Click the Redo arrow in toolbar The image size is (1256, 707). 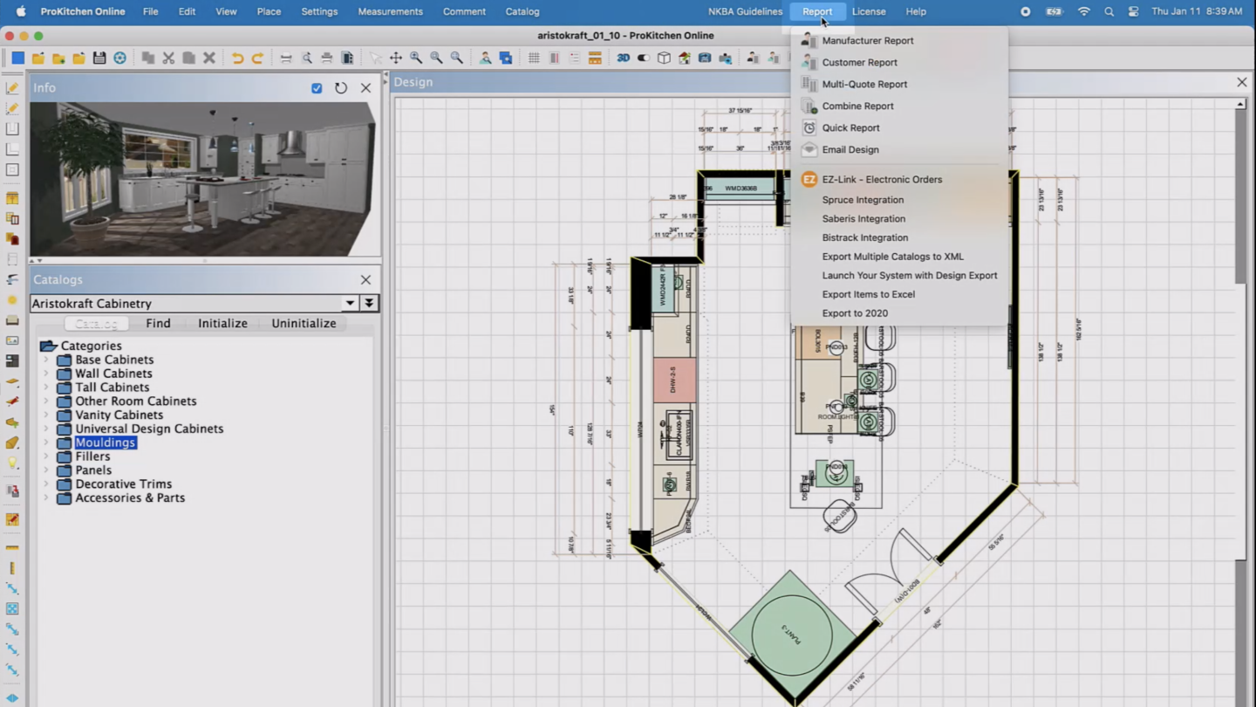[x=257, y=58]
